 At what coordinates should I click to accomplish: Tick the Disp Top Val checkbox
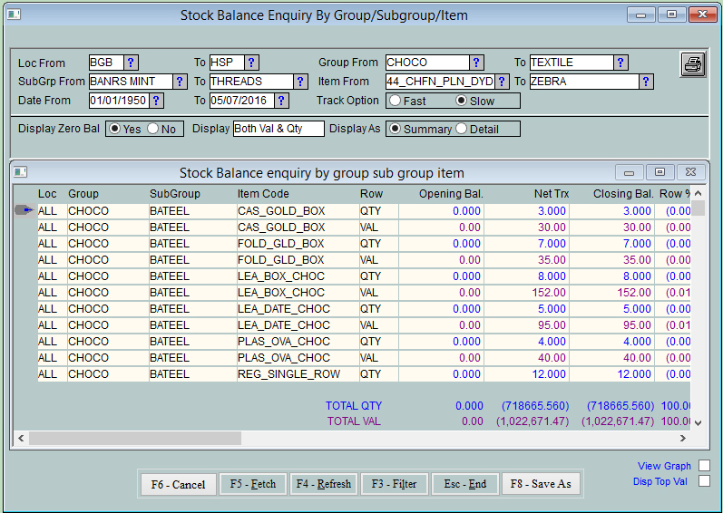point(704,481)
